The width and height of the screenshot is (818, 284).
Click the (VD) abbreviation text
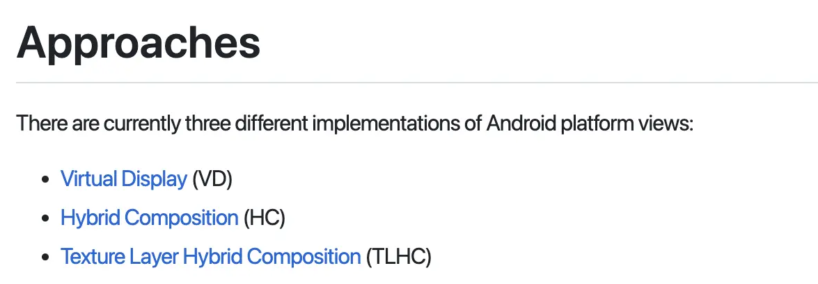(x=212, y=179)
